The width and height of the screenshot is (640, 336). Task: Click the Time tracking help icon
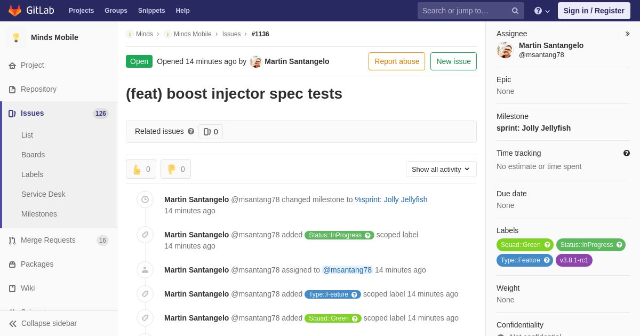click(x=627, y=153)
